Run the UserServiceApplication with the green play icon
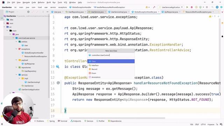224x126 pixels. coord(187,7)
